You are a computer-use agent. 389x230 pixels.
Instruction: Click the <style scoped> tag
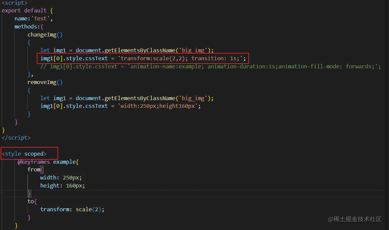point(24,154)
